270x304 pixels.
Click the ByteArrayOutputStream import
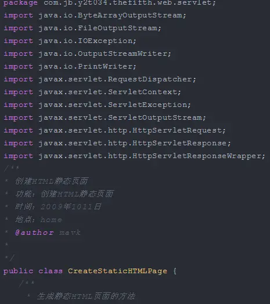tap(95, 16)
